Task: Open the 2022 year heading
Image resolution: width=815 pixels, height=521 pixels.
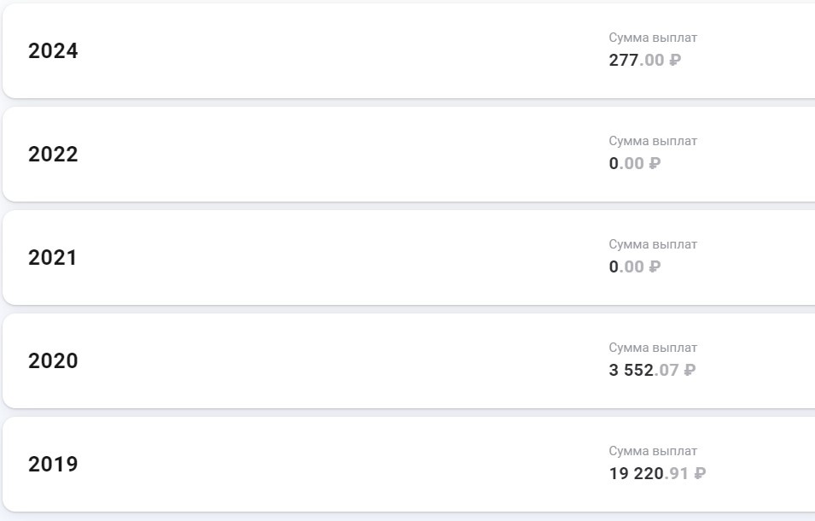Action: (x=53, y=155)
